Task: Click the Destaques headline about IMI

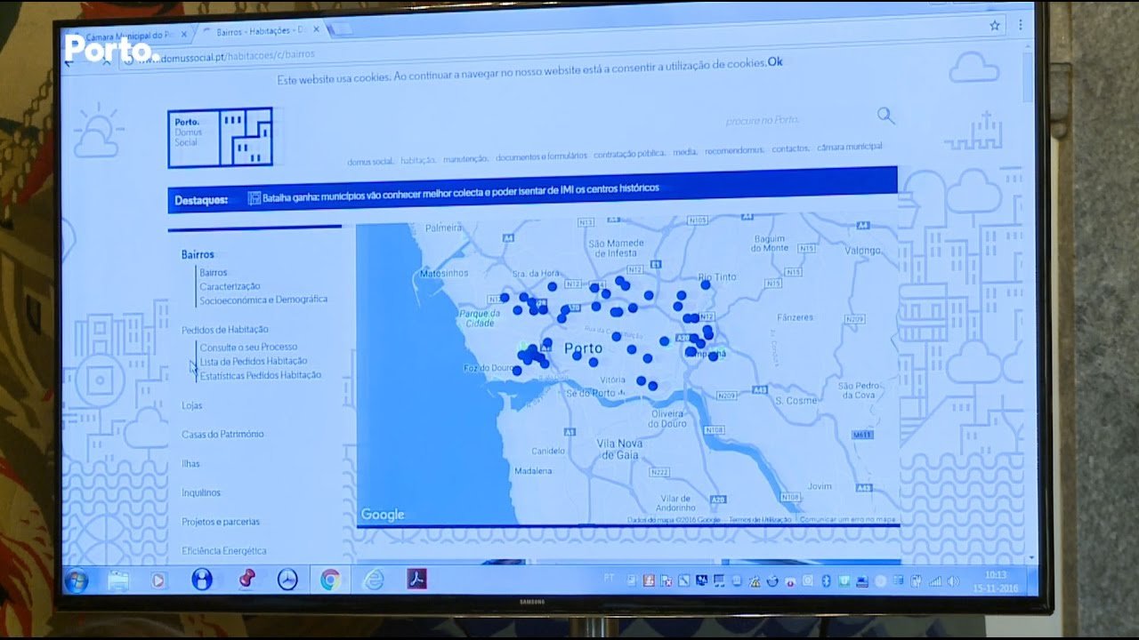Action: (460, 189)
